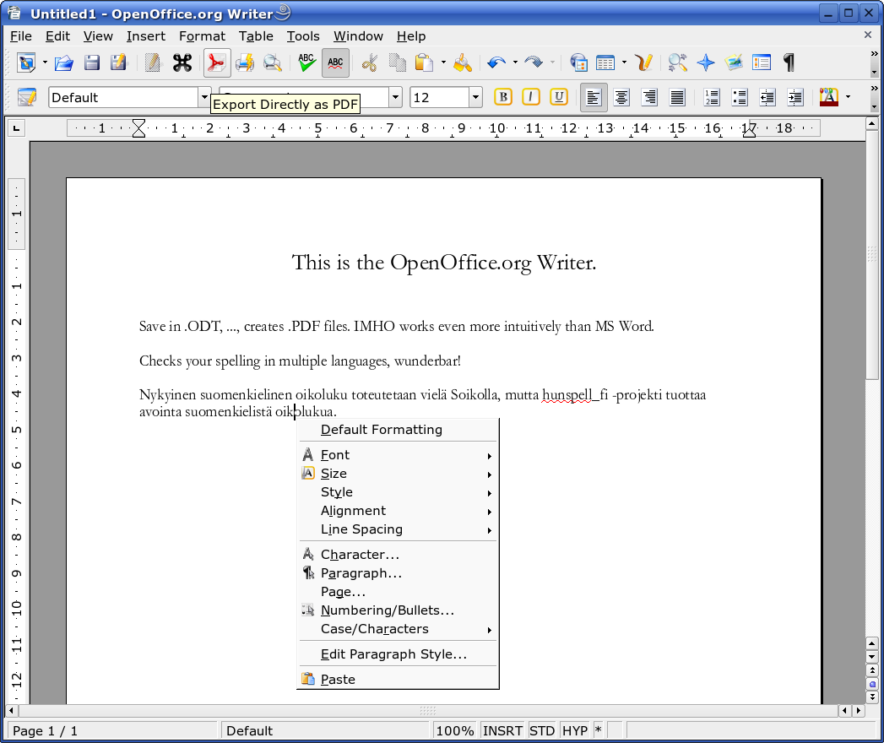The height and width of the screenshot is (743, 884).
Task: Click the Decrease Indent icon
Action: coord(767,98)
